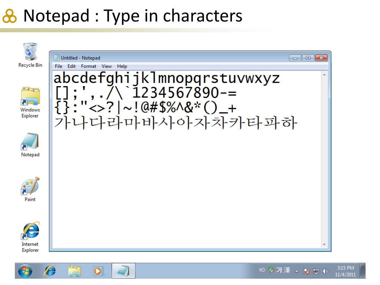Click the Korean line 가나다라마바사아자차카타파하

(x=176, y=122)
